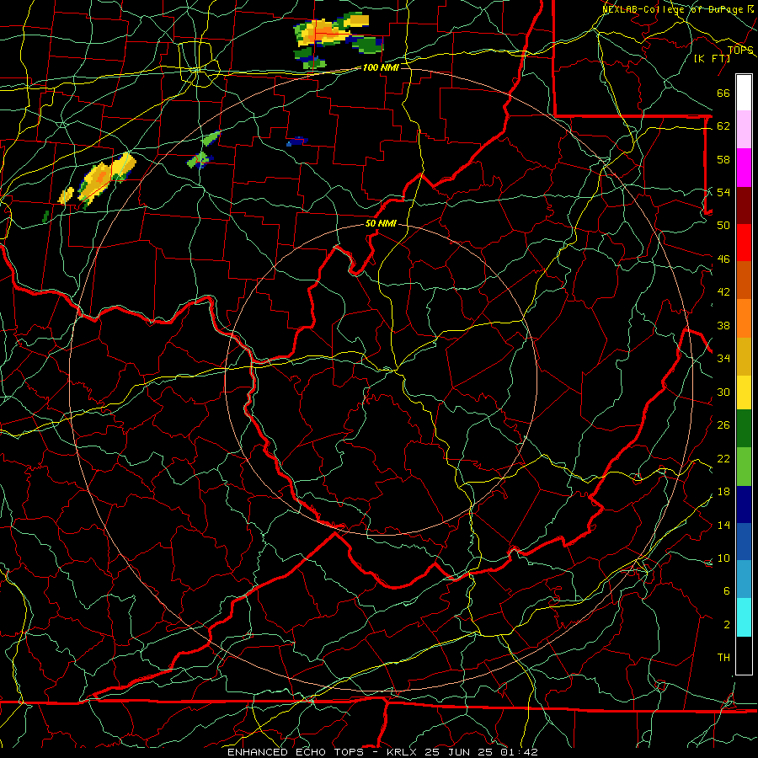
Task: Click the '[K FT]' units label
Action: tap(712, 58)
